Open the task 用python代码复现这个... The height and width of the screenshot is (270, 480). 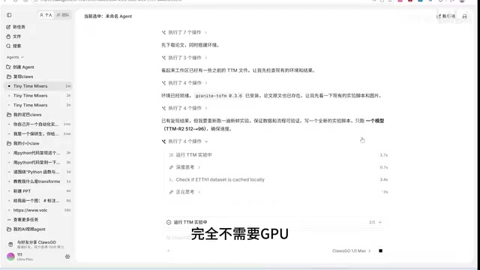point(38,153)
